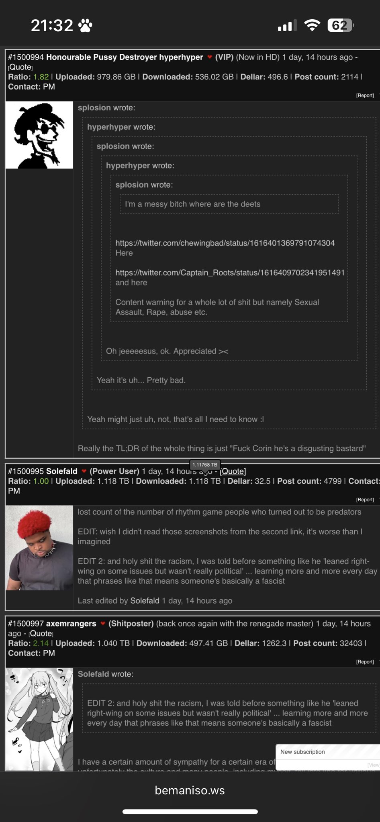The height and width of the screenshot is (822, 380).
Task: Open the chewingbad twitter status link
Action: click(225, 243)
